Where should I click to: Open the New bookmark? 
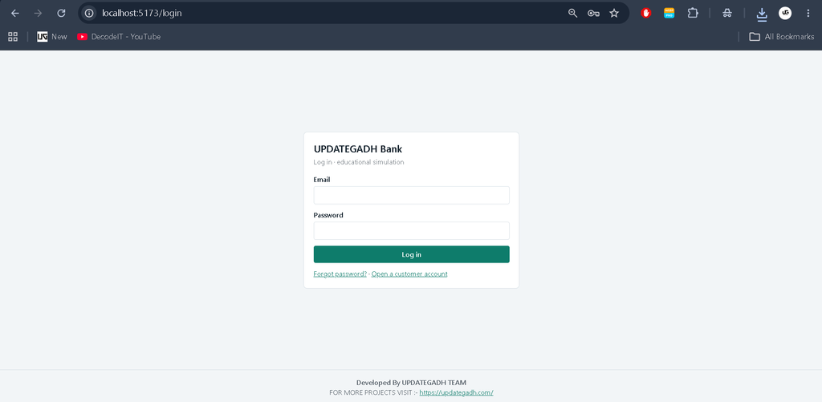(x=52, y=37)
